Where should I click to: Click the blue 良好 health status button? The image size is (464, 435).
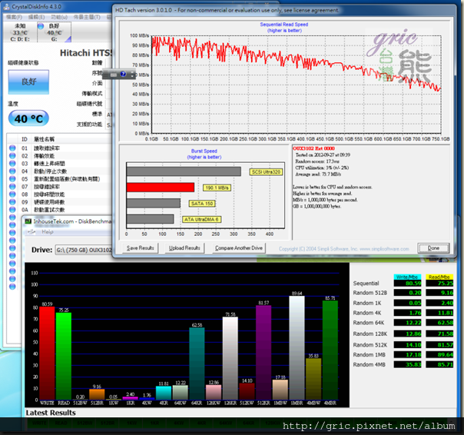coord(28,82)
